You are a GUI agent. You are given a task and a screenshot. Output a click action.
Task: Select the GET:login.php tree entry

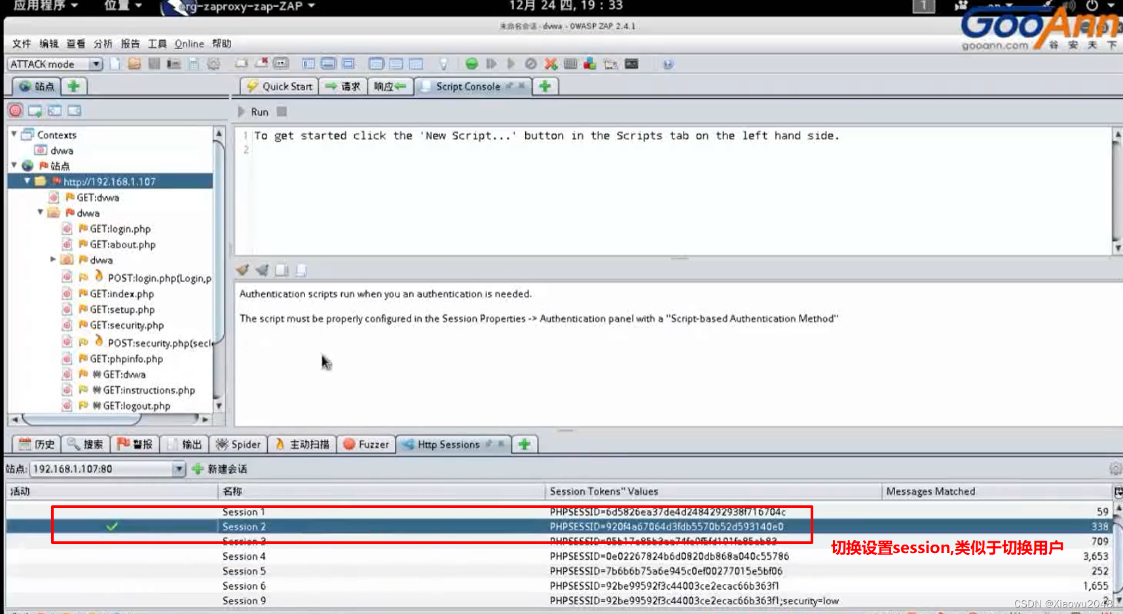click(120, 228)
